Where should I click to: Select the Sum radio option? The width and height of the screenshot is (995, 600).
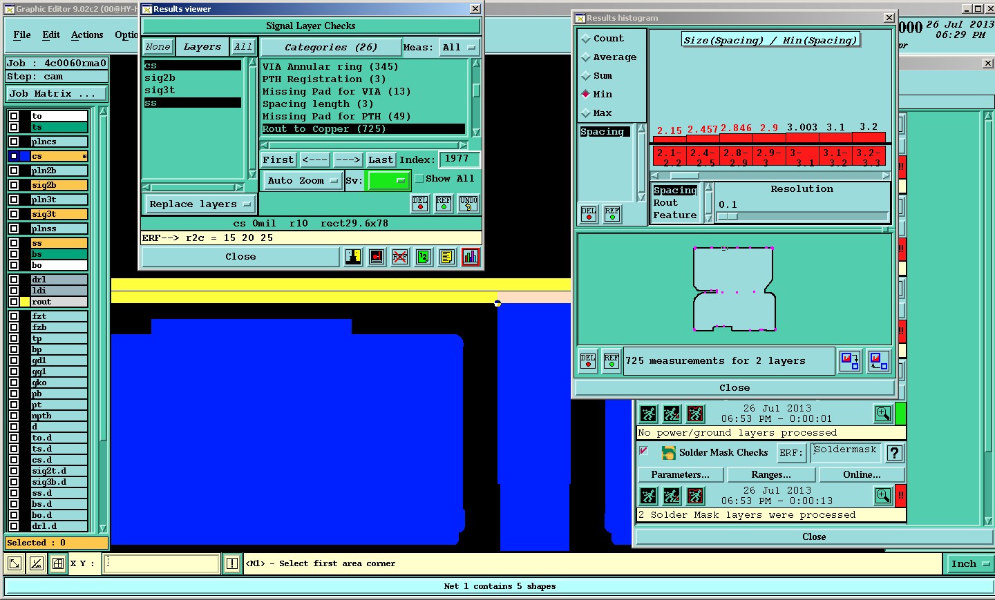(x=586, y=76)
